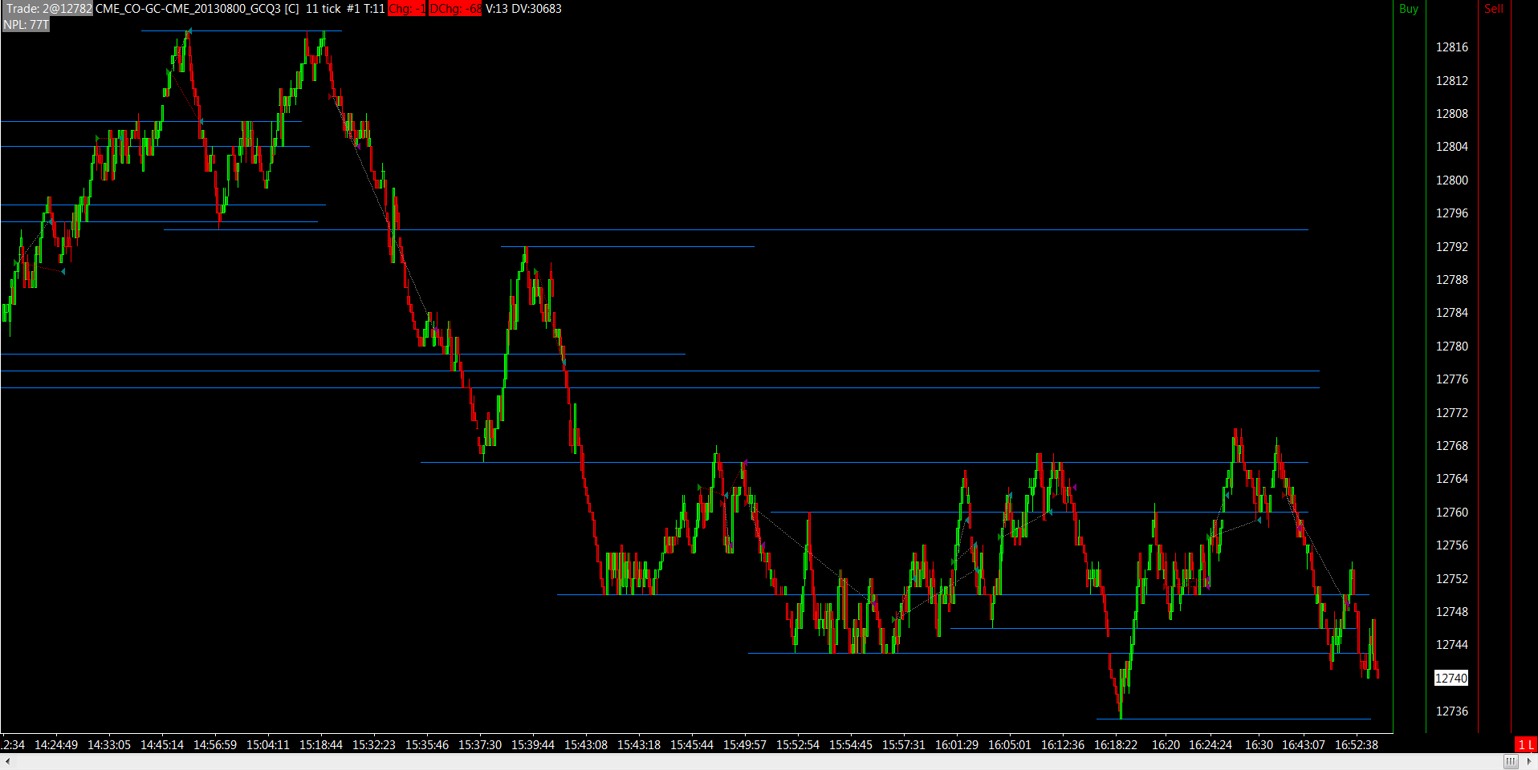The height and width of the screenshot is (770, 1538).
Task: Click the 12748 price scale label
Action: [1452, 612]
